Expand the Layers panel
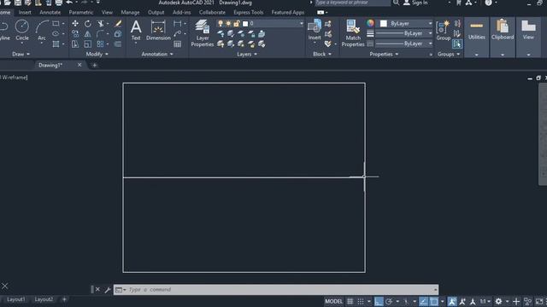The image size is (547, 307). [247, 54]
